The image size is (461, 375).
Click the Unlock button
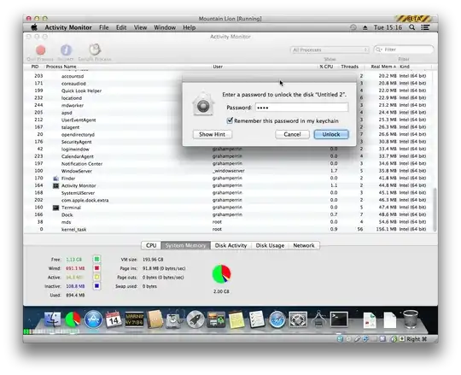tap(331, 134)
